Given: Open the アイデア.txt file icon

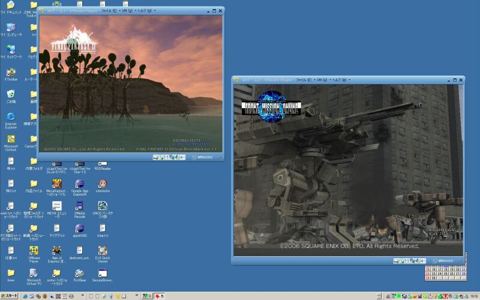Looking at the screenshot, I should coord(56,231).
